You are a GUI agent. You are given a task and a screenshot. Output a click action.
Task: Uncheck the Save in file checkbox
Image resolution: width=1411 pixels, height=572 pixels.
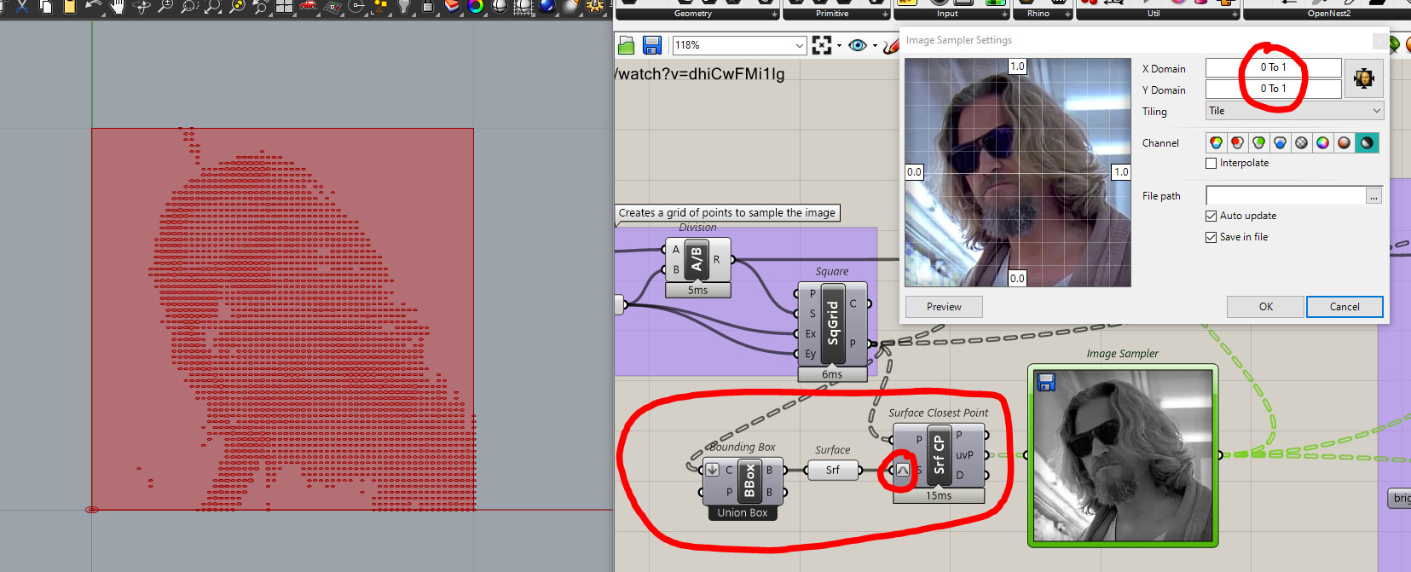pyautogui.click(x=1211, y=237)
